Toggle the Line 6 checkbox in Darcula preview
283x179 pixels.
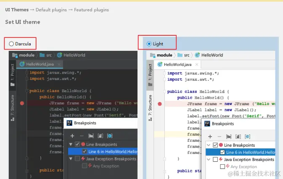coord(84,151)
